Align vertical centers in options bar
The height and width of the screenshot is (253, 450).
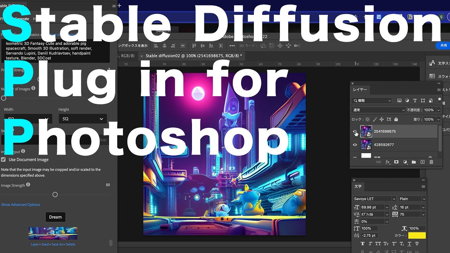(203, 46)
